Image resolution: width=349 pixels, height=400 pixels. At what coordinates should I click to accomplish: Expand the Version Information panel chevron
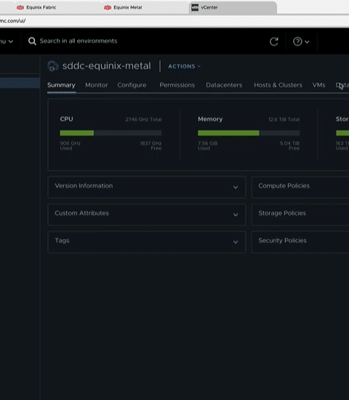point(236,188)
